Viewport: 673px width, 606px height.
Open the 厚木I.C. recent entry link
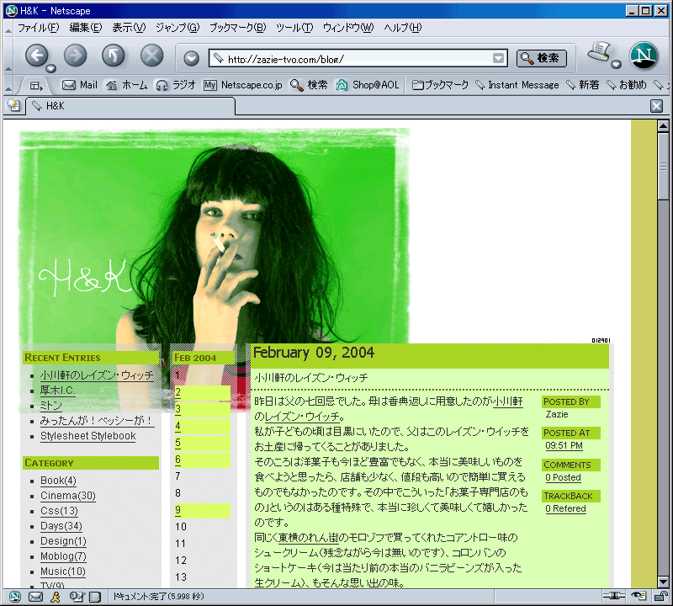pos(58,391)
